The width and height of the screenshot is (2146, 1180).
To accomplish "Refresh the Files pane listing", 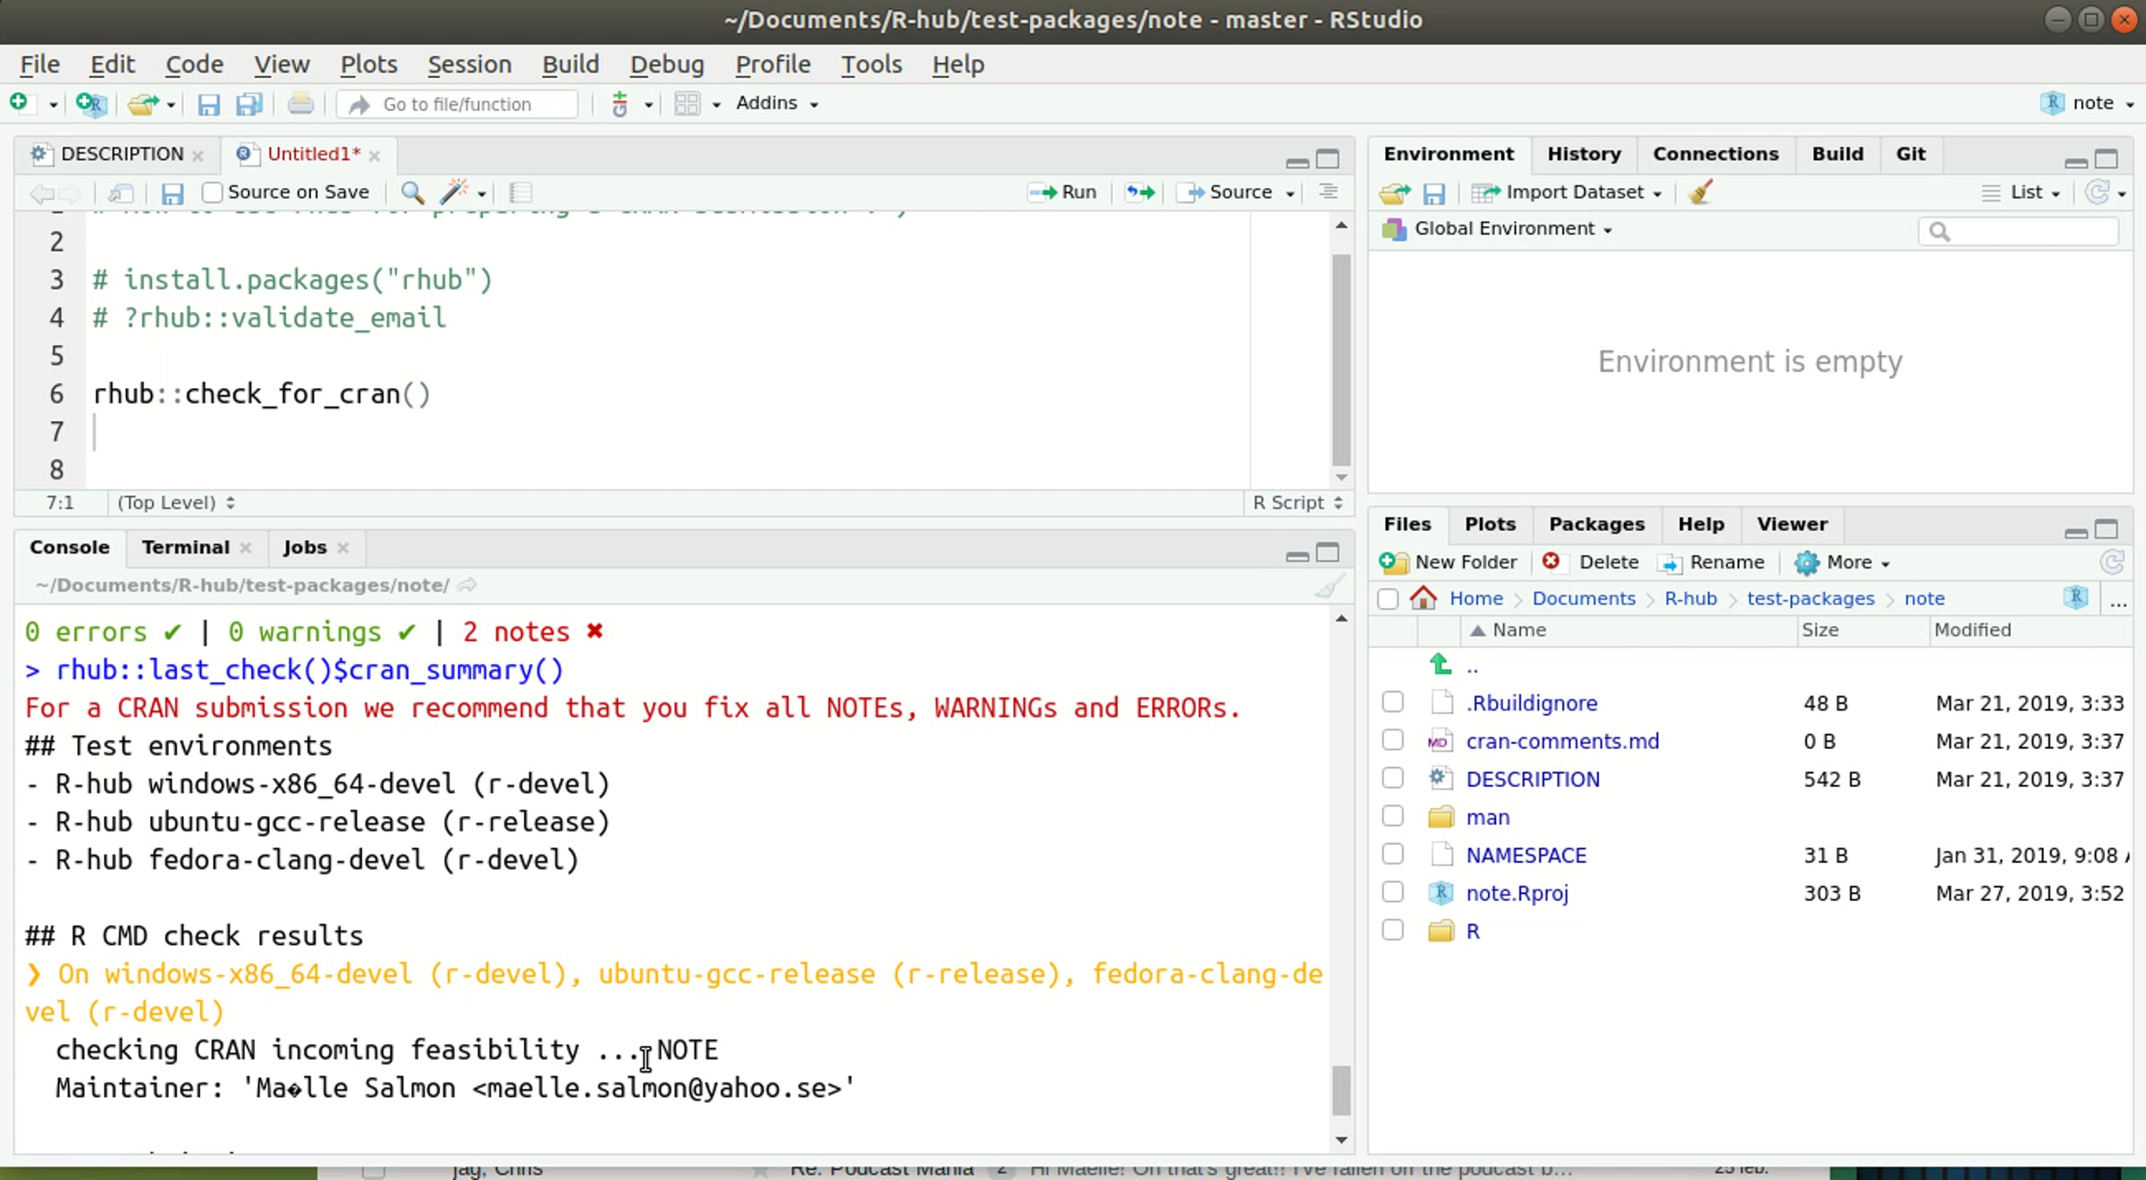I will (2112, 562).
